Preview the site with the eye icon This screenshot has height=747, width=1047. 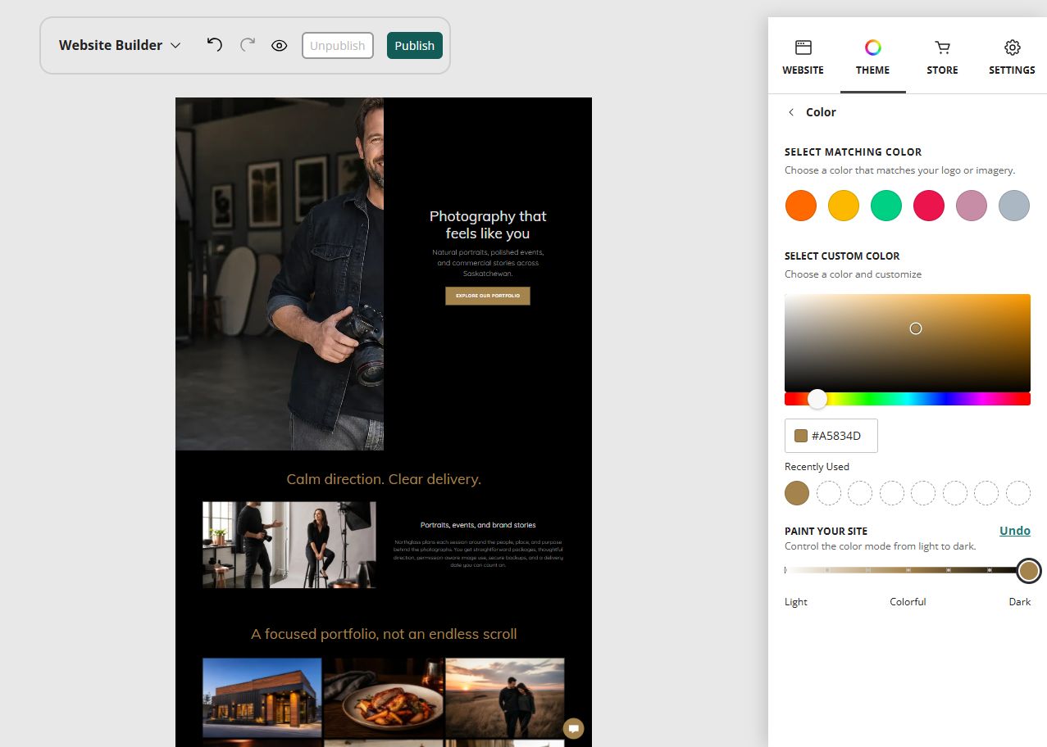pos(280,46)
